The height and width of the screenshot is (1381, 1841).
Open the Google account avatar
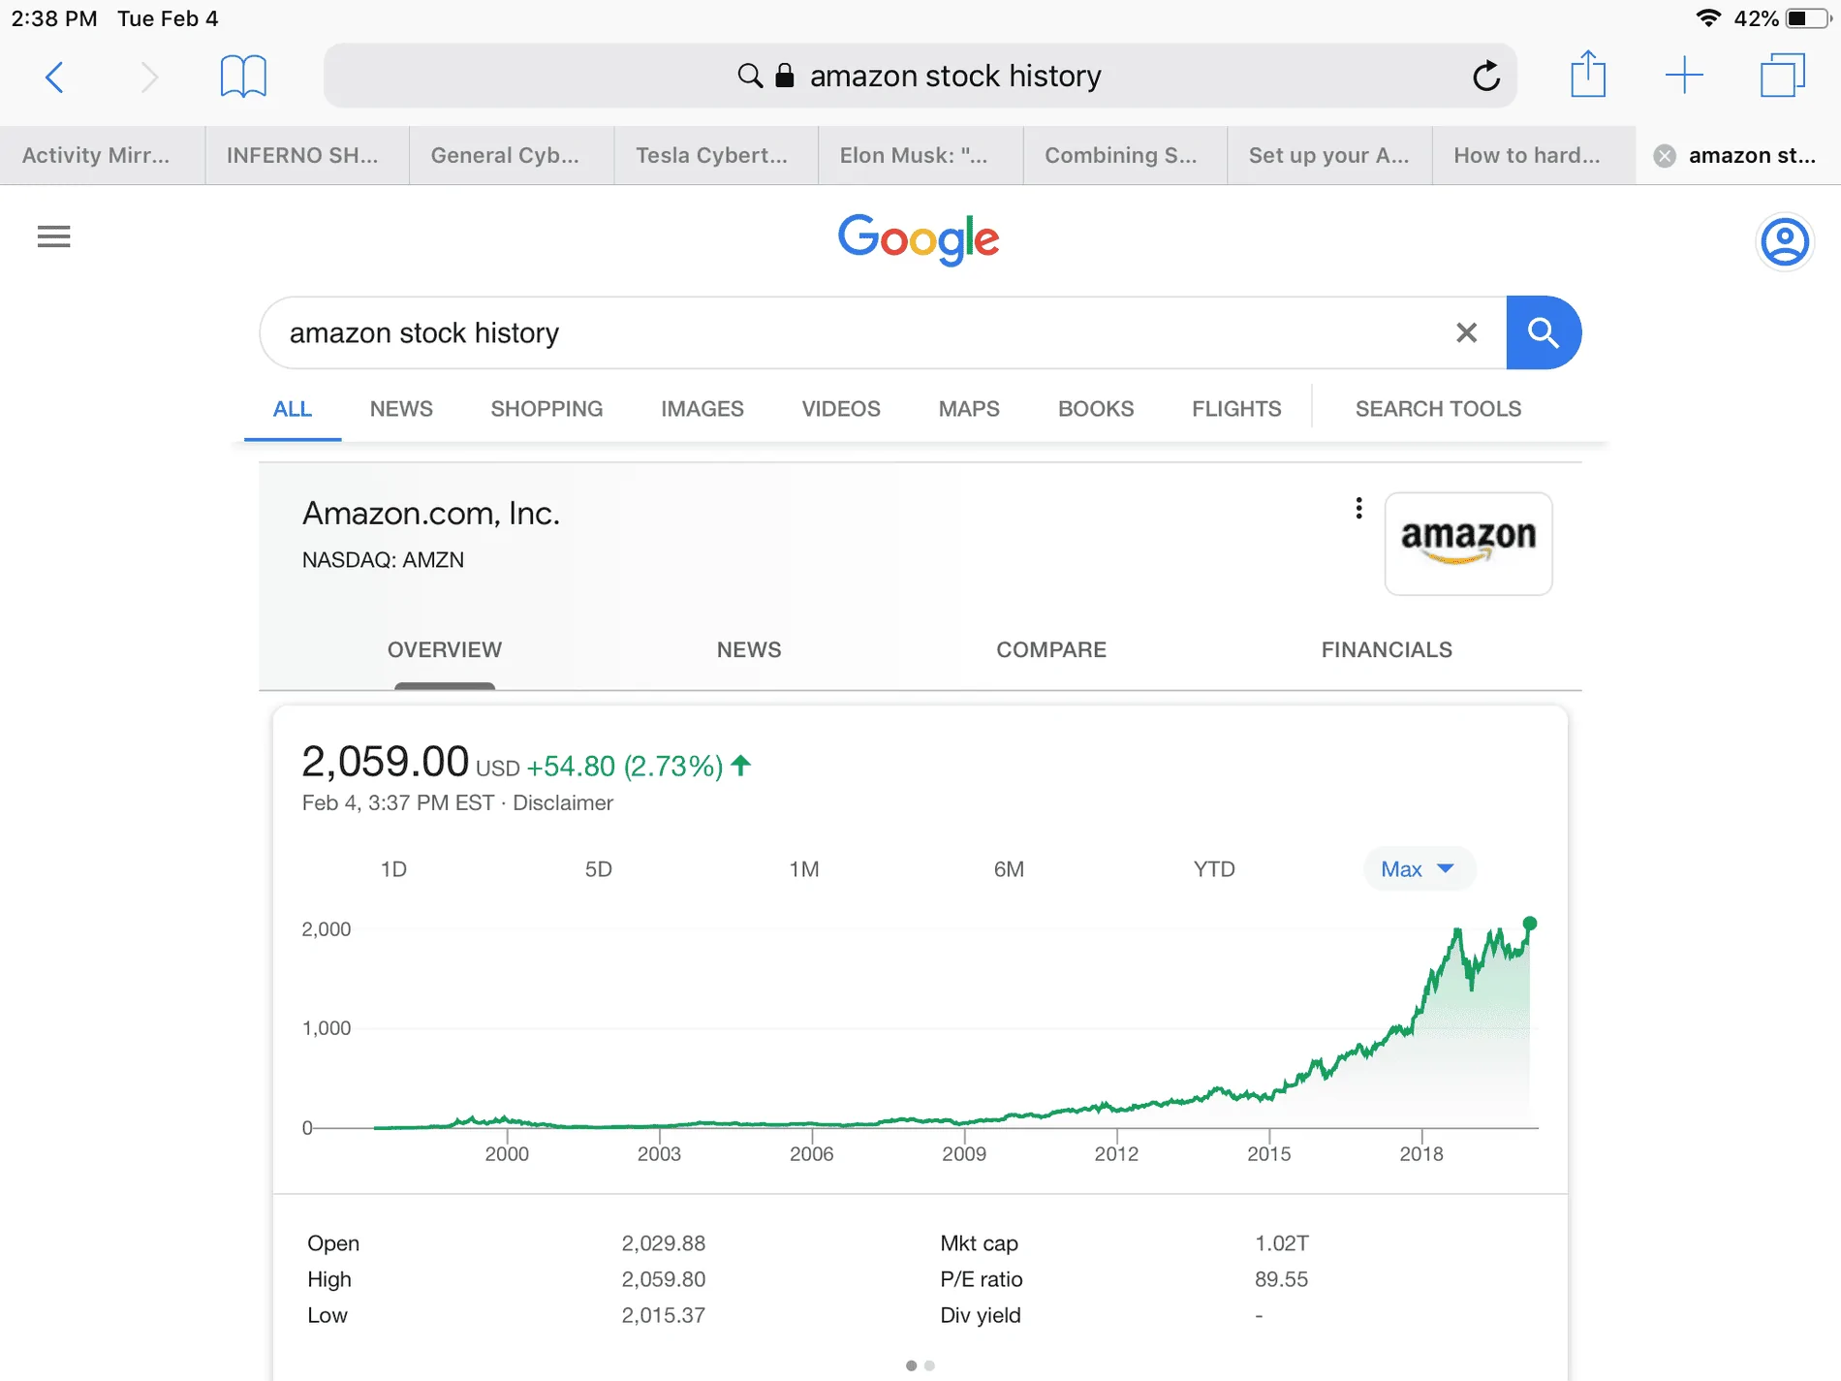click(x=1784, y=242)
